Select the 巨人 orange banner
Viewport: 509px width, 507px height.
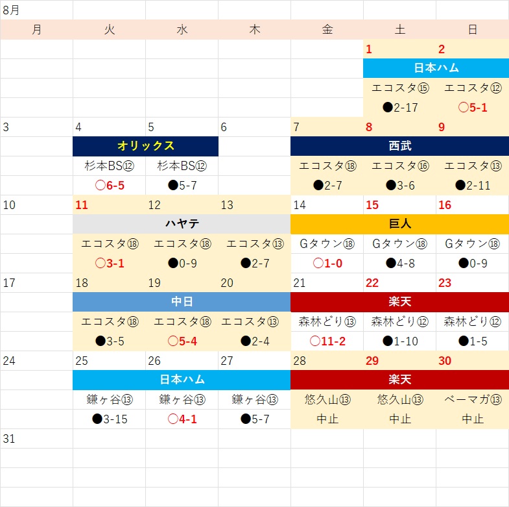[x=399, y=224]
